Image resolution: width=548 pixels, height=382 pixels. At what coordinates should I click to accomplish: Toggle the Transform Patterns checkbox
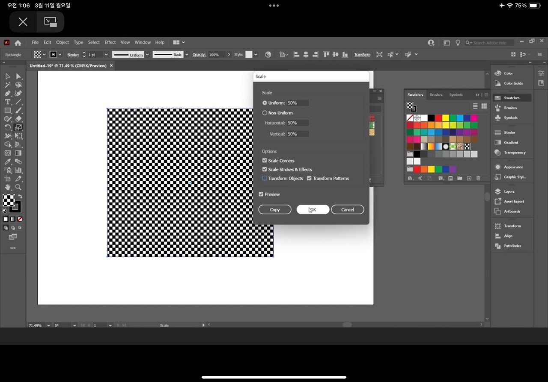(309, 179)
